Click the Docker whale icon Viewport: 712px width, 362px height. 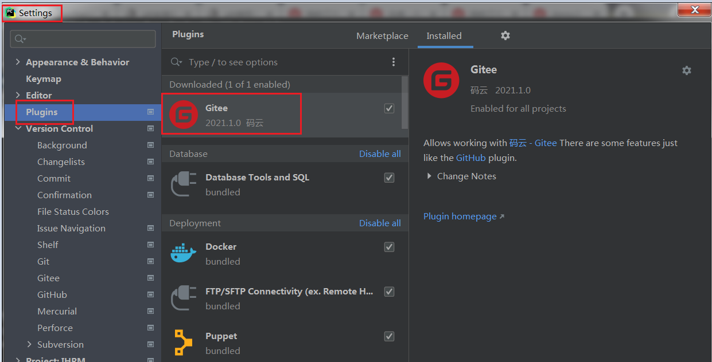(184, 253)
